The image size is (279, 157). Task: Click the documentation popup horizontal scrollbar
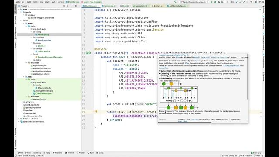pos(184,123)
